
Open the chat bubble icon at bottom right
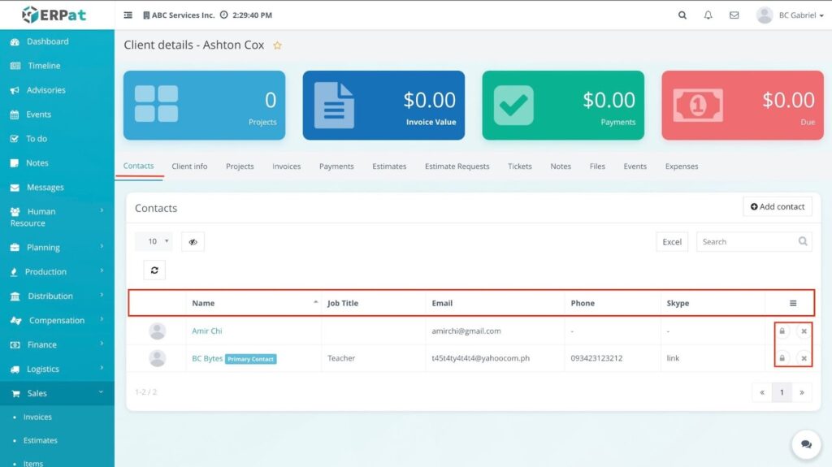[806, 444]
